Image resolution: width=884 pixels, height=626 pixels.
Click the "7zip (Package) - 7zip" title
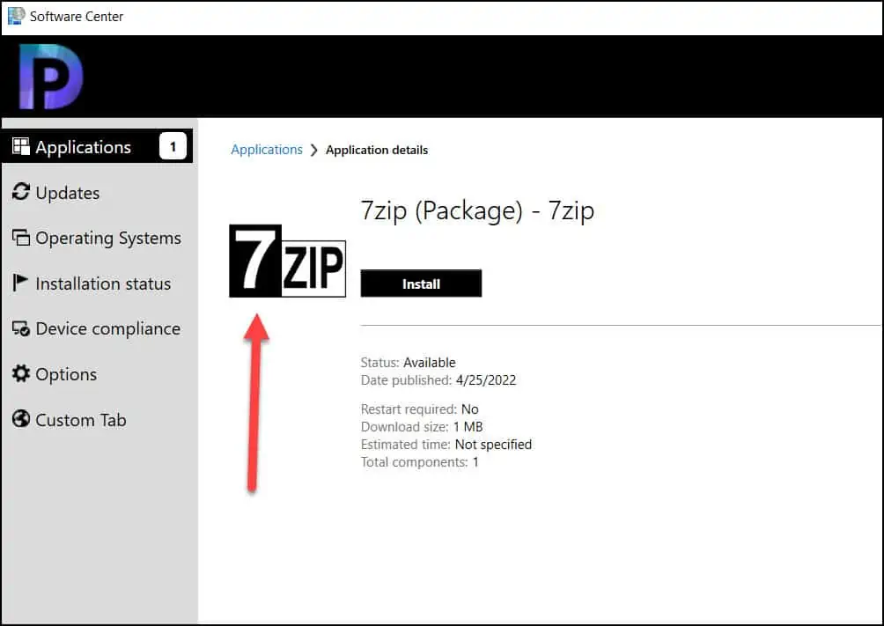tap(477, 211)
